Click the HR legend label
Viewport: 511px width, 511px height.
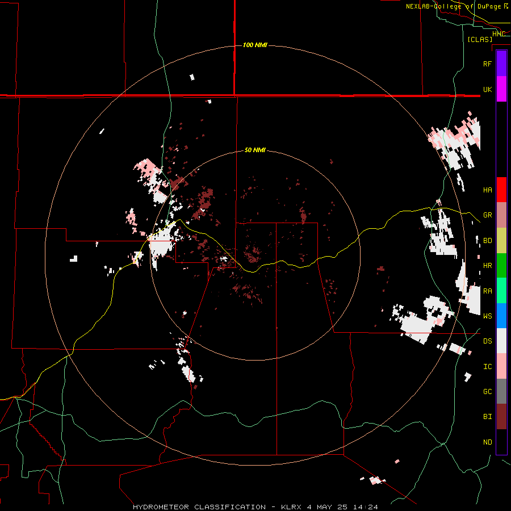coord(488,266)
